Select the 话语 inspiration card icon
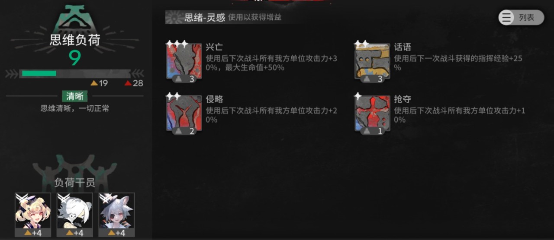 click(372, 61)
